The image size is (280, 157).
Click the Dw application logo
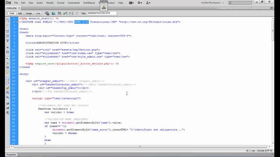pos(8,3)
